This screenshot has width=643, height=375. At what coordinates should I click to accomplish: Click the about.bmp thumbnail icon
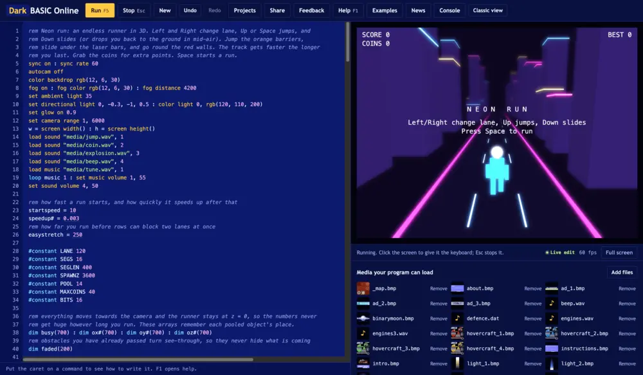(x=457, y=288)
